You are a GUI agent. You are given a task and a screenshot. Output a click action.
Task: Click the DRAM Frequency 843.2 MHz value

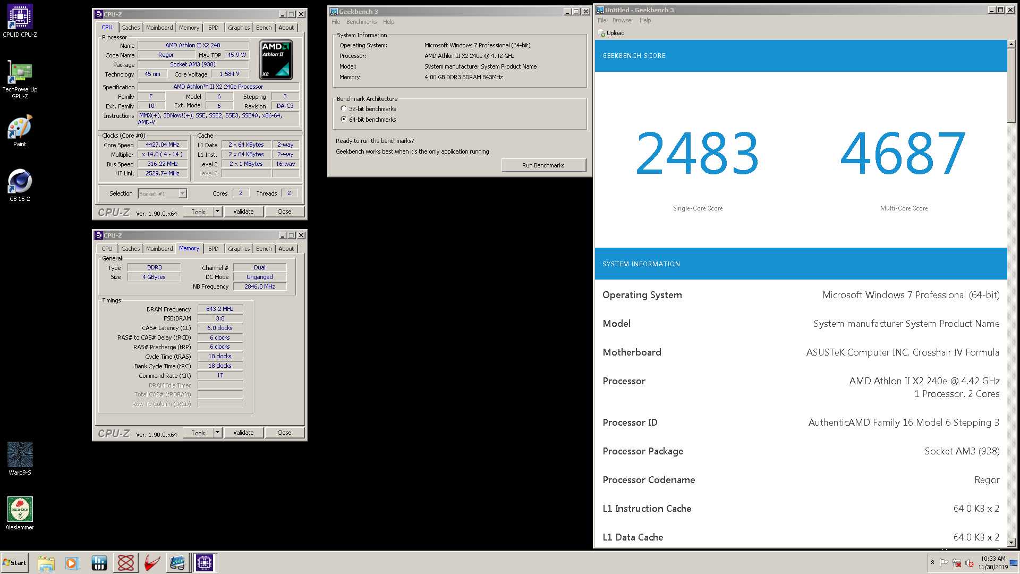(220, 309)
